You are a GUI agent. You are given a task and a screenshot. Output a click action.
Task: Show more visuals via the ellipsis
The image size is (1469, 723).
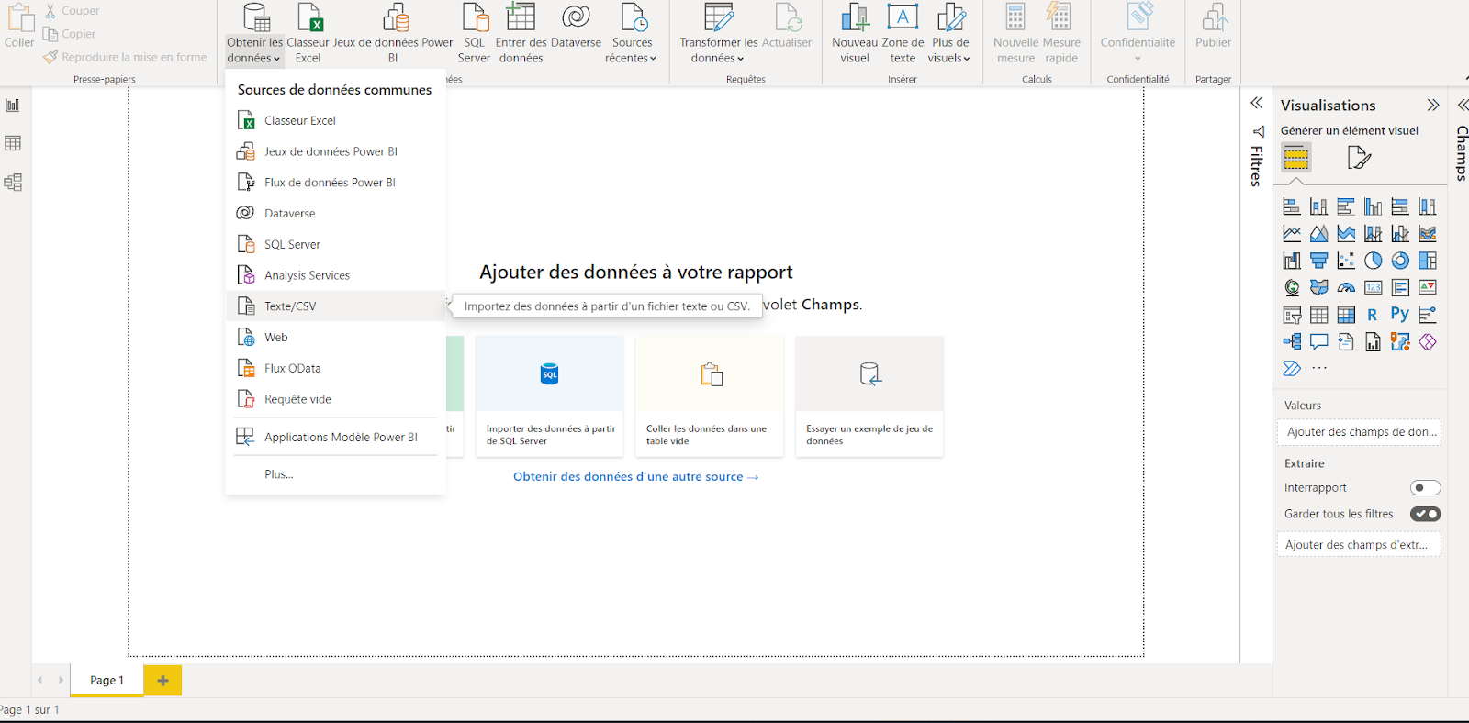(x=1319, y=369)
